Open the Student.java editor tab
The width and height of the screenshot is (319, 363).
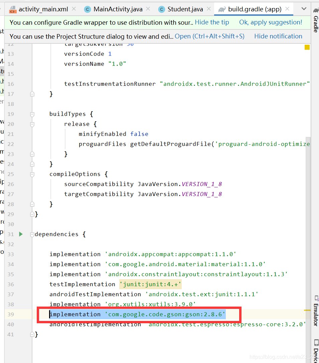181,9
